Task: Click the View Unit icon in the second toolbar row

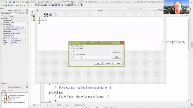Action: click(x=3, y=5)
